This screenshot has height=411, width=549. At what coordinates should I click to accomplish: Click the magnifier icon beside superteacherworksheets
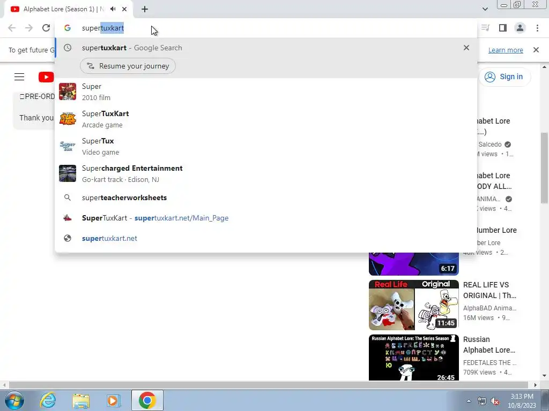click(68, 198)
